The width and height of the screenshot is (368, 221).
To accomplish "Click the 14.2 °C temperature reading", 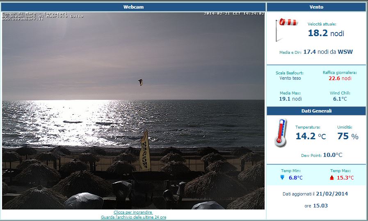I will (311, 136).
